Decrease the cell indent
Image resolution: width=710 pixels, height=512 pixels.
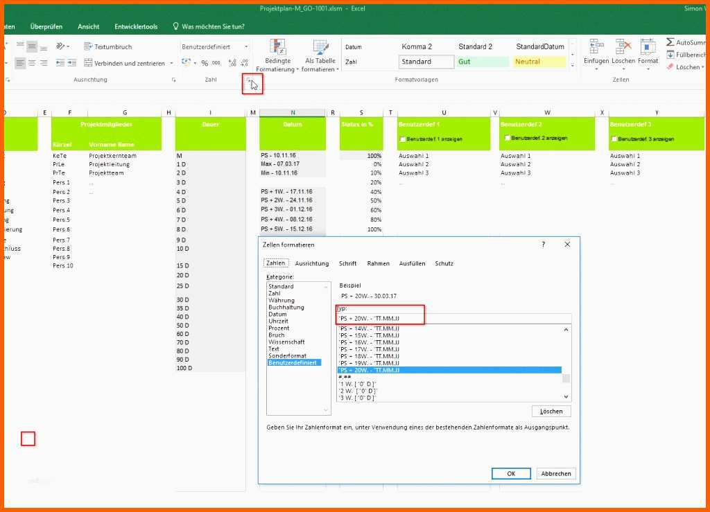(x=60, y=63)
